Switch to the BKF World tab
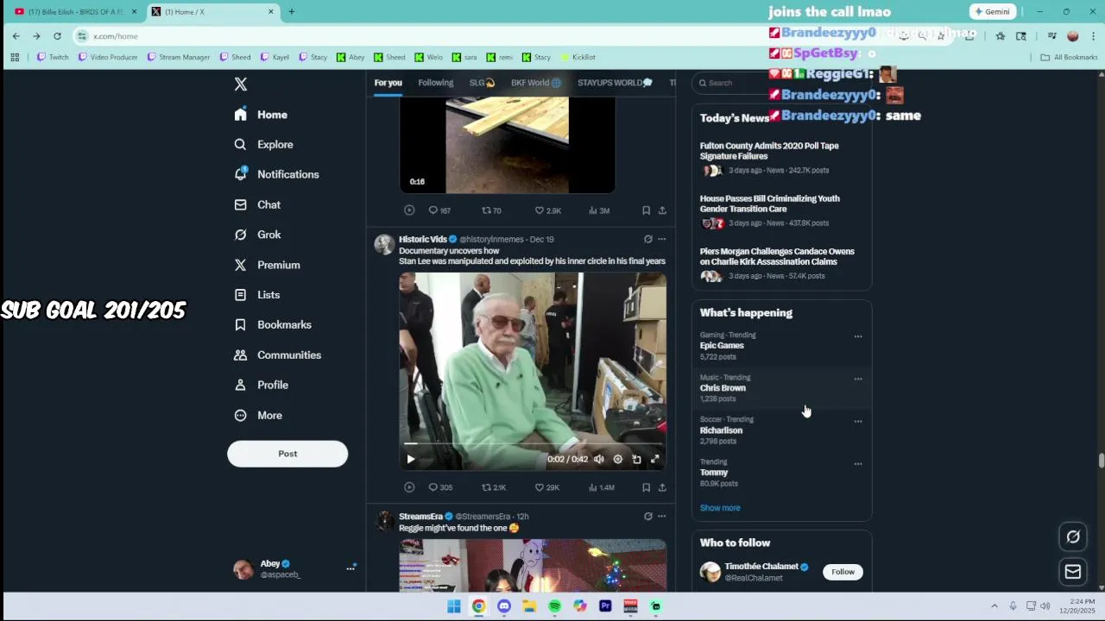The width and height of the screenshot is (1105, 621). [536, 83]
